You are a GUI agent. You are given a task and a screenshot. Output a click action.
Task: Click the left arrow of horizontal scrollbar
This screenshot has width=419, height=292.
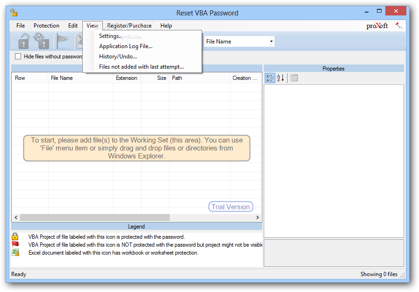click(16, 218)
